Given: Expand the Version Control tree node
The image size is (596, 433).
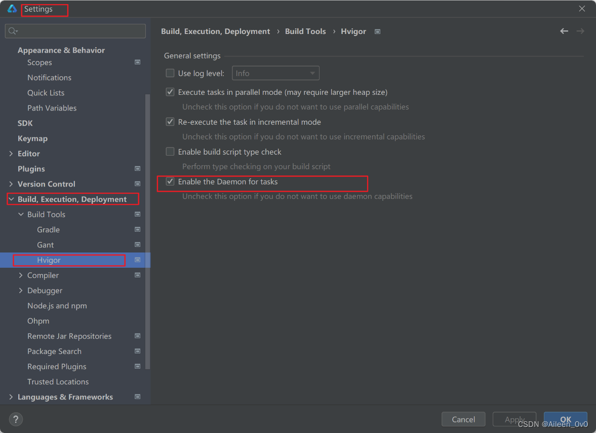Looking at the screenshot, I should [11, 184].
